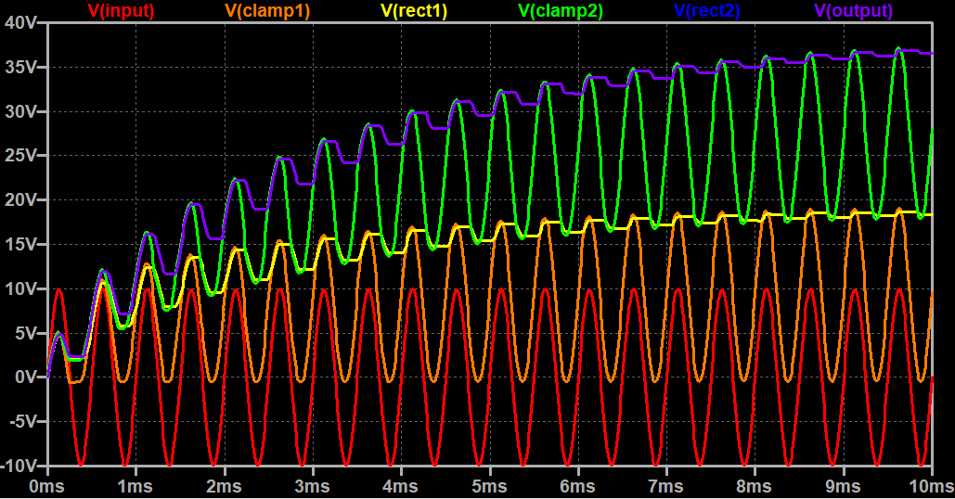Click the 5ms tick on time axis
This screenshot has height=499, width=955.
click(x=489, y=487)
